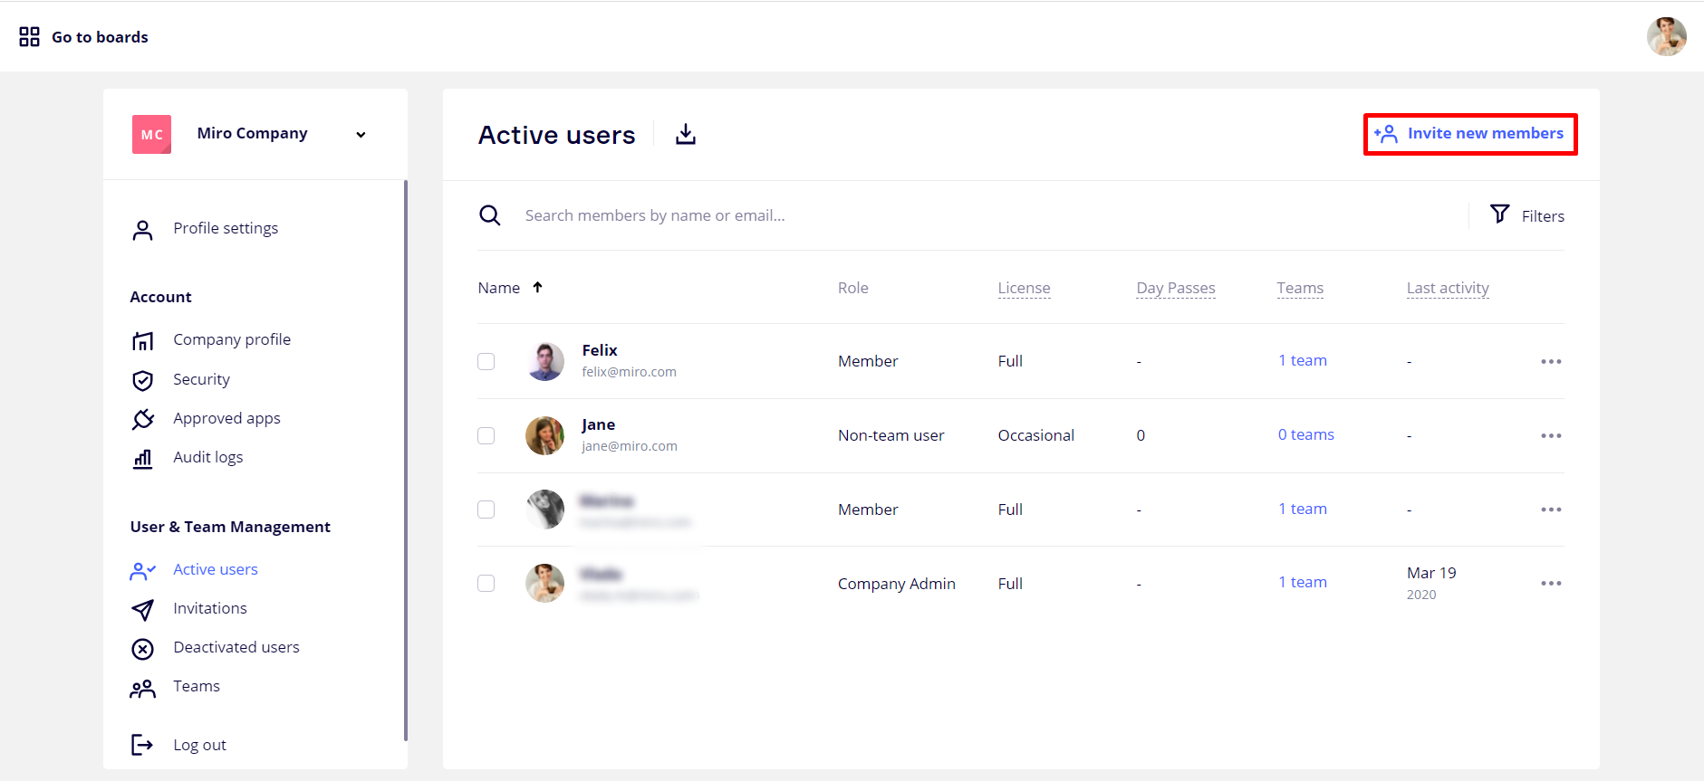Open more options for Felix
The width and height of the screenshot is (1704, 781).
[1551, 362]
